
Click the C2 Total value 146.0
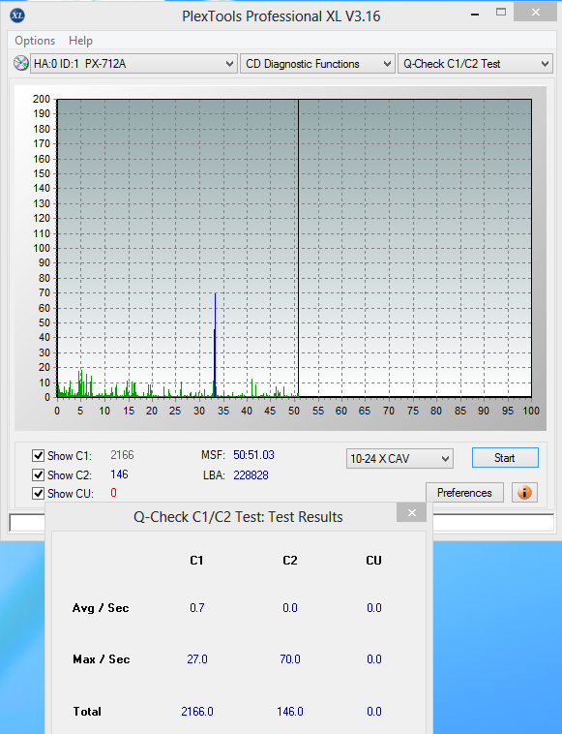click(x=290, y=712)
